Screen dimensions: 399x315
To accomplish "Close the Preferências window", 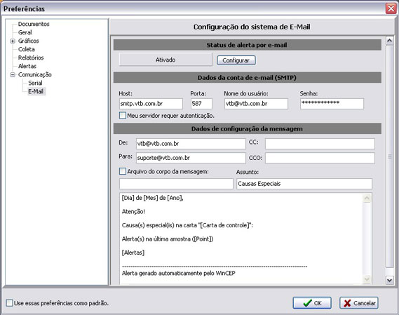I will 391,8.
